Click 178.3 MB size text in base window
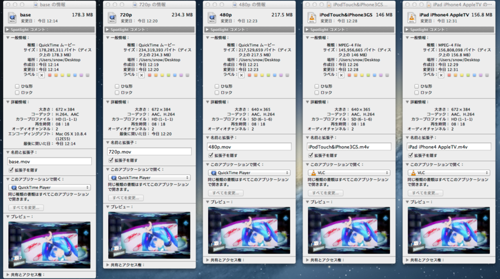Viewport: 500px width, 279px height. click(82, 14)
